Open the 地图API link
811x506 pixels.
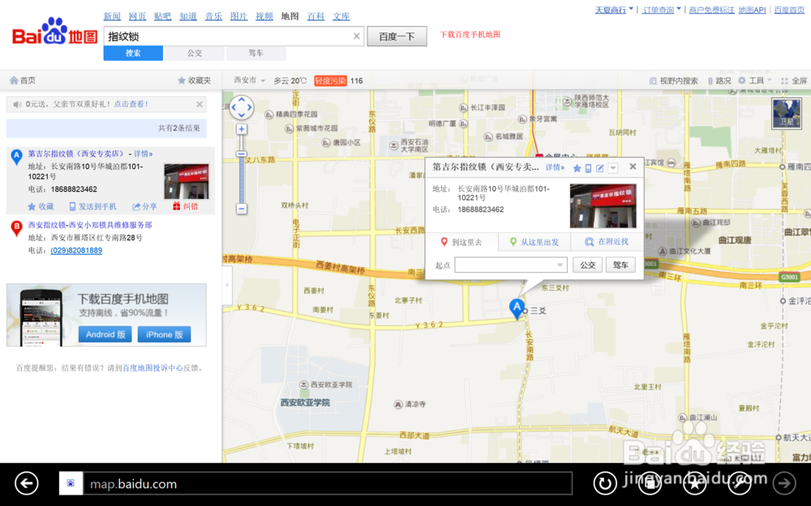(x=752, y=10)
